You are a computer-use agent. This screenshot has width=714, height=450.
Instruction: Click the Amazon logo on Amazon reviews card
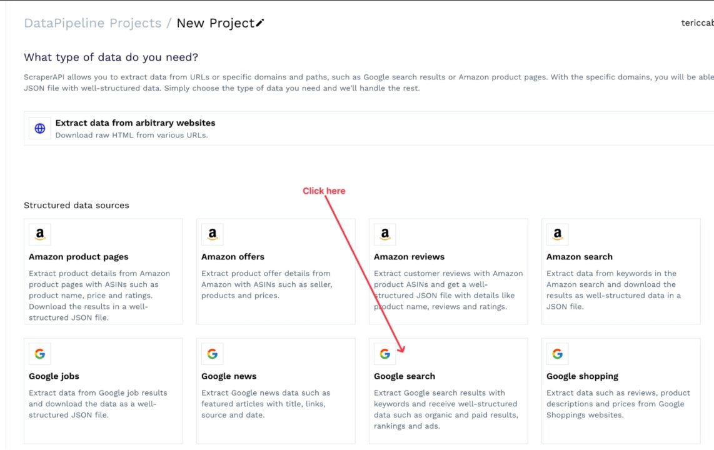tap(385, 234)
